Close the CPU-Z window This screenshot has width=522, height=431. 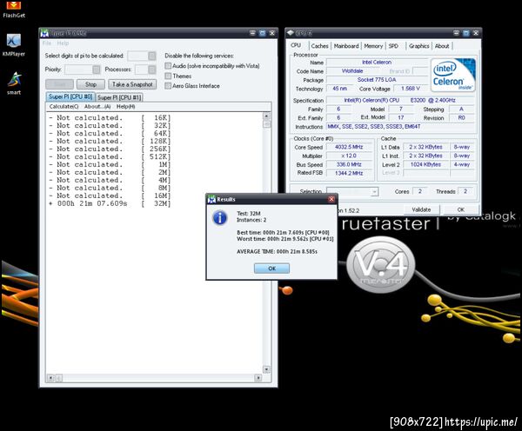[476, 33]
